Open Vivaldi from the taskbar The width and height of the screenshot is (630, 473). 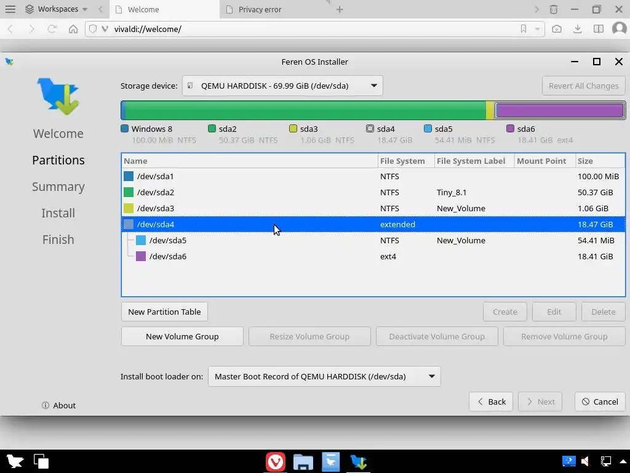coord(275,462)
